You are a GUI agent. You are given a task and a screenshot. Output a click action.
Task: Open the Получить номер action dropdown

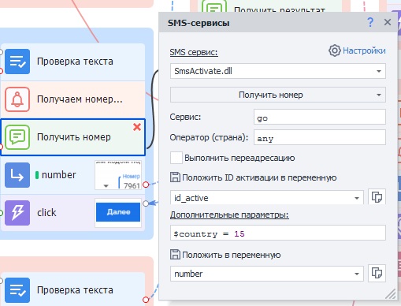click(379, 95)
